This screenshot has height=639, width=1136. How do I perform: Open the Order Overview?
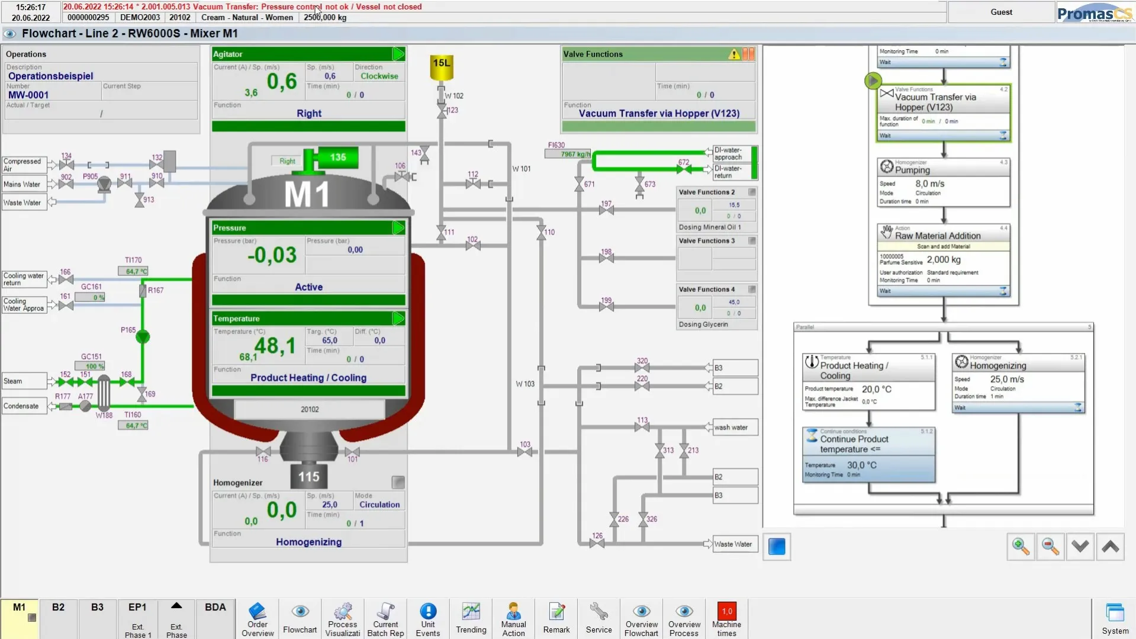(258, 618)
